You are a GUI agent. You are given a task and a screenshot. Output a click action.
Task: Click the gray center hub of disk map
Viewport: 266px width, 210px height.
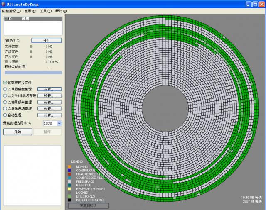point(165,108)
